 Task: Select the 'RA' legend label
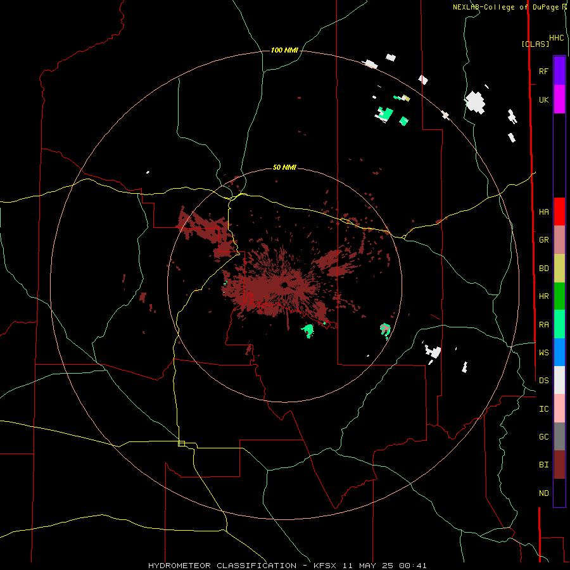[543, 325]
